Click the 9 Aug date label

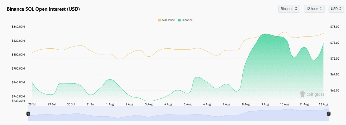pos(265,104)
